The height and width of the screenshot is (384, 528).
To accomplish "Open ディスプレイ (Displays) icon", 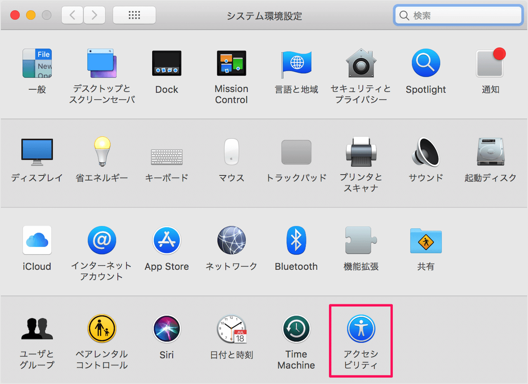I will 37,153.
